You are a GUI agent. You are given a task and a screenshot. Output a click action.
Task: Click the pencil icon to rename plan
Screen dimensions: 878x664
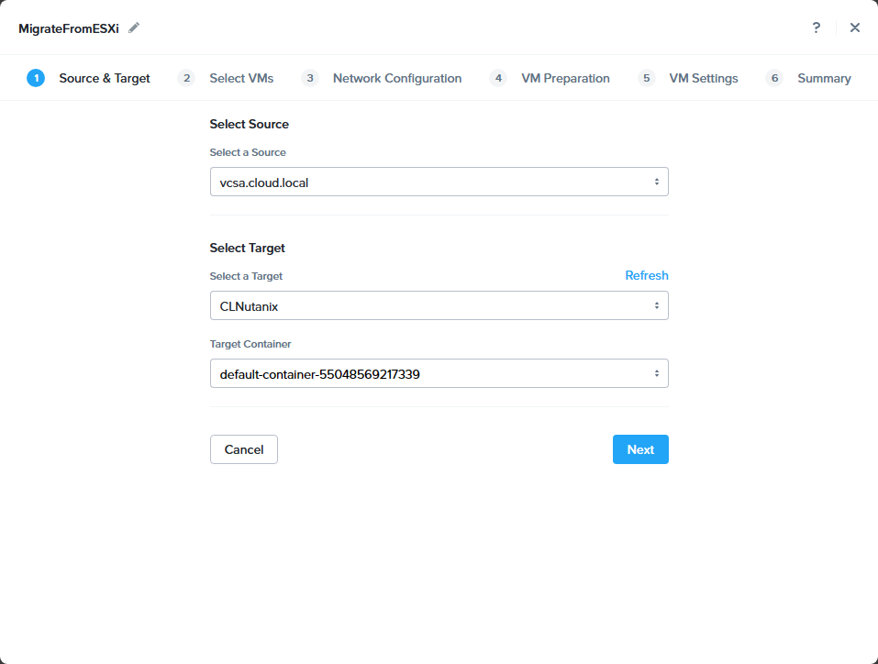[x=135, y=28]
